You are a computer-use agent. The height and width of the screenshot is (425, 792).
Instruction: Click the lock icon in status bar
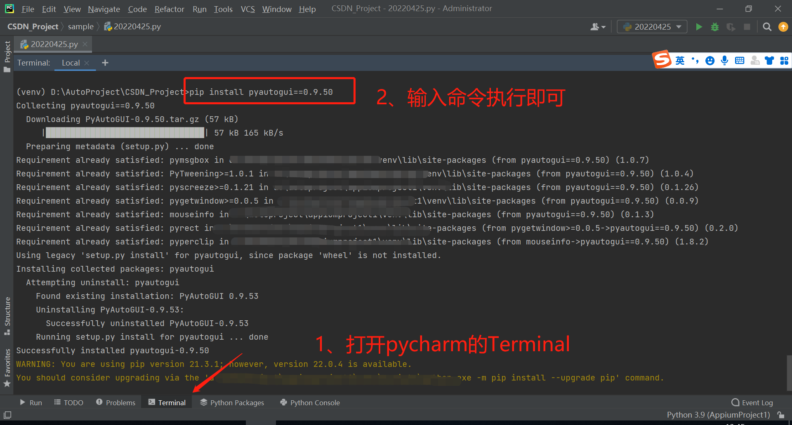coord(780,415)
